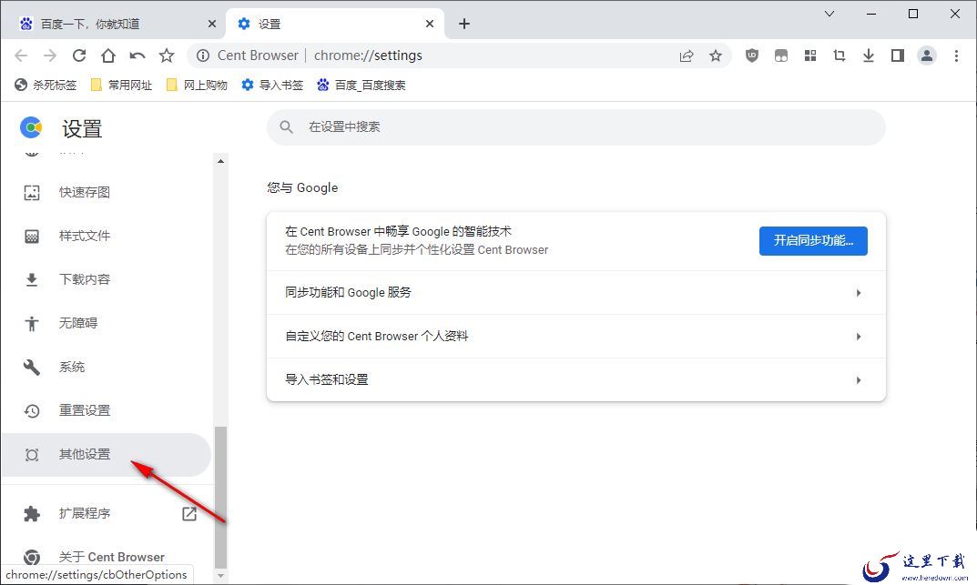977x585 pixels.
Task: Expand 导入书签和设置 row arrow
Action: [x=859, y=380]
